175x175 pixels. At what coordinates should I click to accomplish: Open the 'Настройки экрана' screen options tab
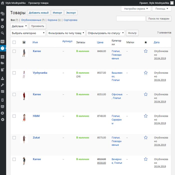point(136,9)
